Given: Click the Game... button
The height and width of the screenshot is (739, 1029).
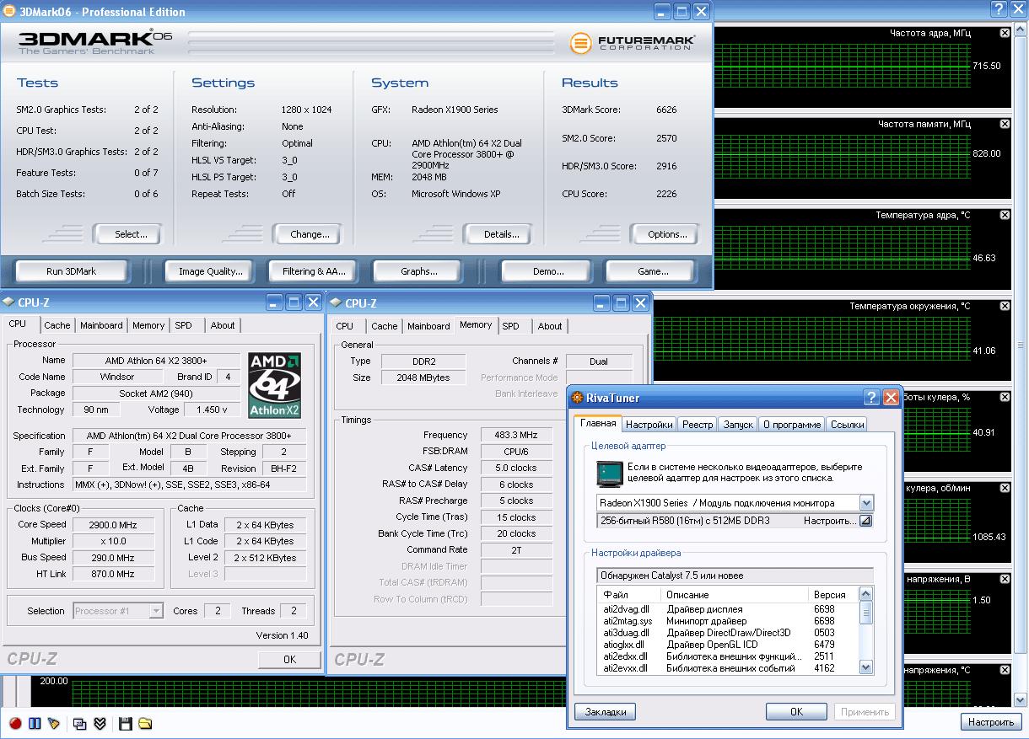Looking at the screenshot, I should pyautogui.click(x=653, y=271).
